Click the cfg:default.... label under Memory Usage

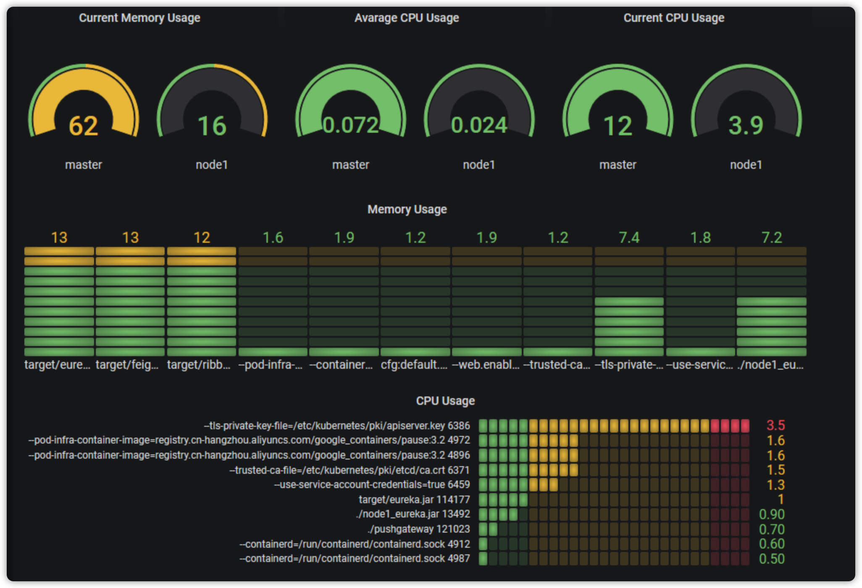[x=414, y=365]
